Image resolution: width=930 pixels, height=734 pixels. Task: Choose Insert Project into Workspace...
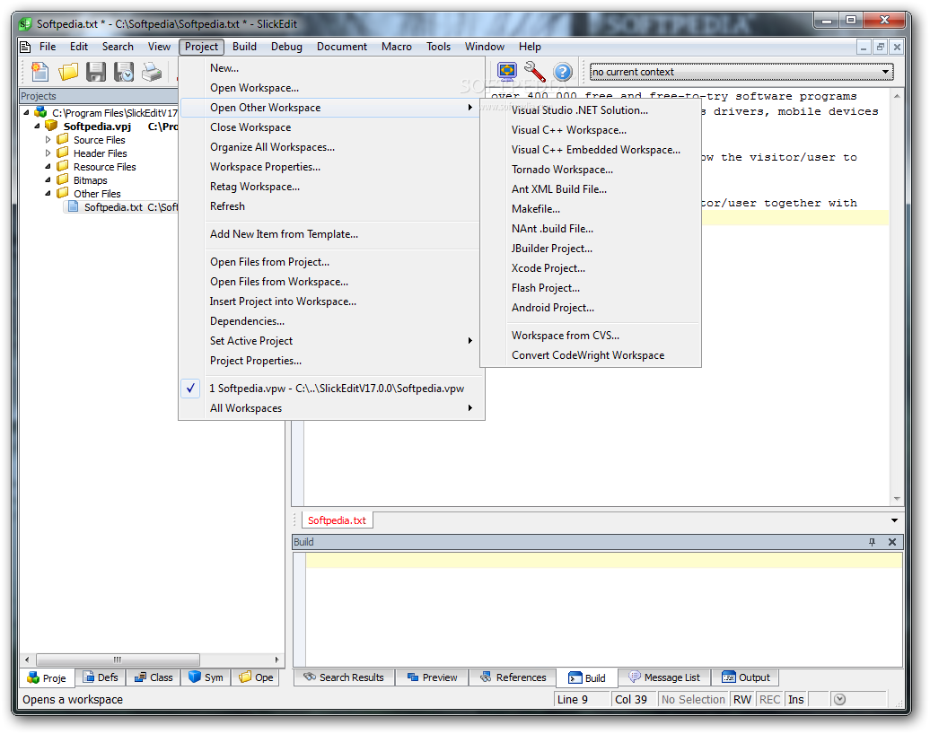331,301
